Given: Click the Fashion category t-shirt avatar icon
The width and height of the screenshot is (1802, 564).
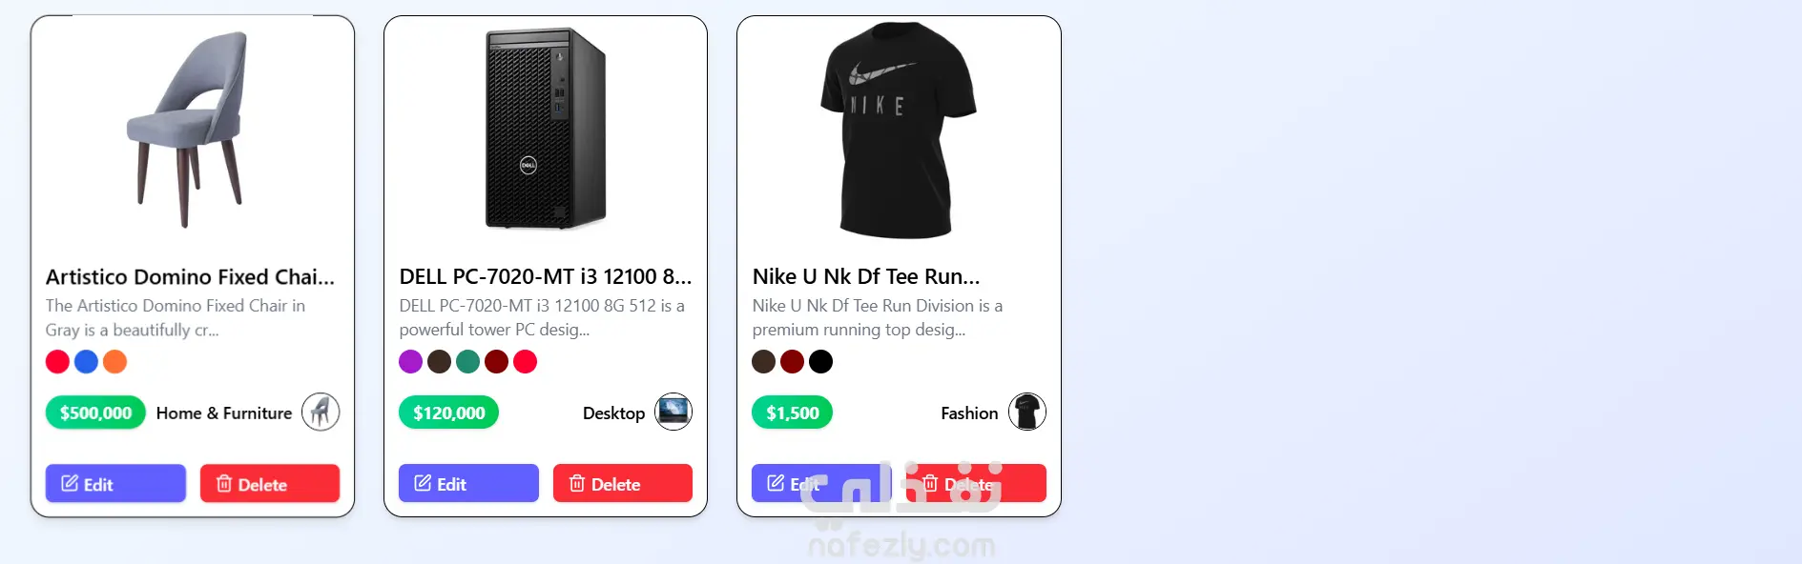Looking at the screenshot, I should (x=1027, y=412).
